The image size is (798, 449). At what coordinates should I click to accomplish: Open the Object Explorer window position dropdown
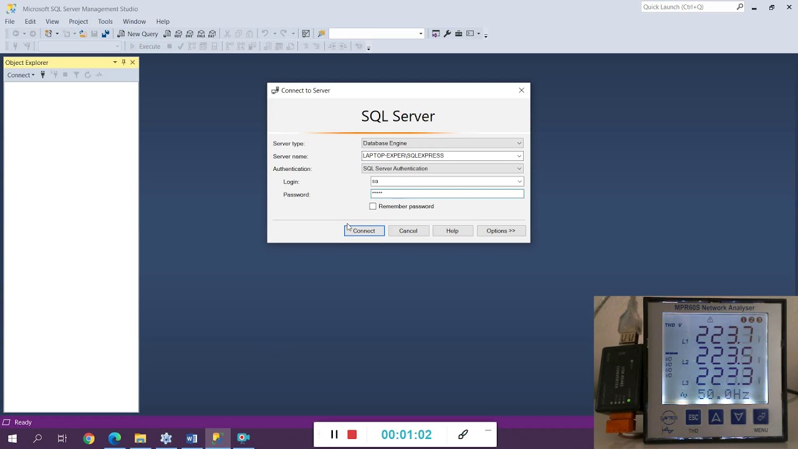pyautogui.click(x=115, y=62)
